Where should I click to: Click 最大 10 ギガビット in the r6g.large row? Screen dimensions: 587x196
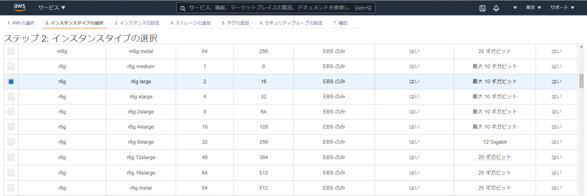click(495, 82)
